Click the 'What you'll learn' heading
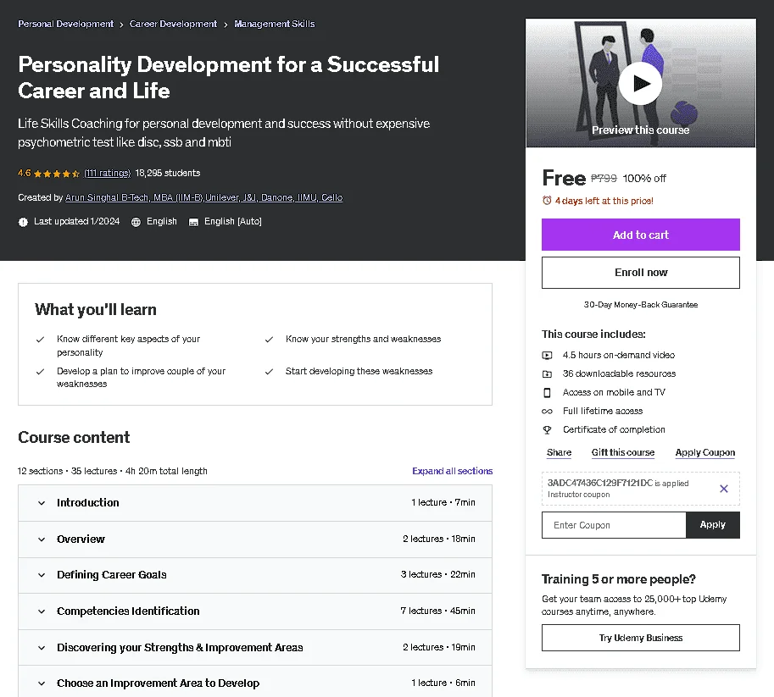 click(x=95, y=310)
